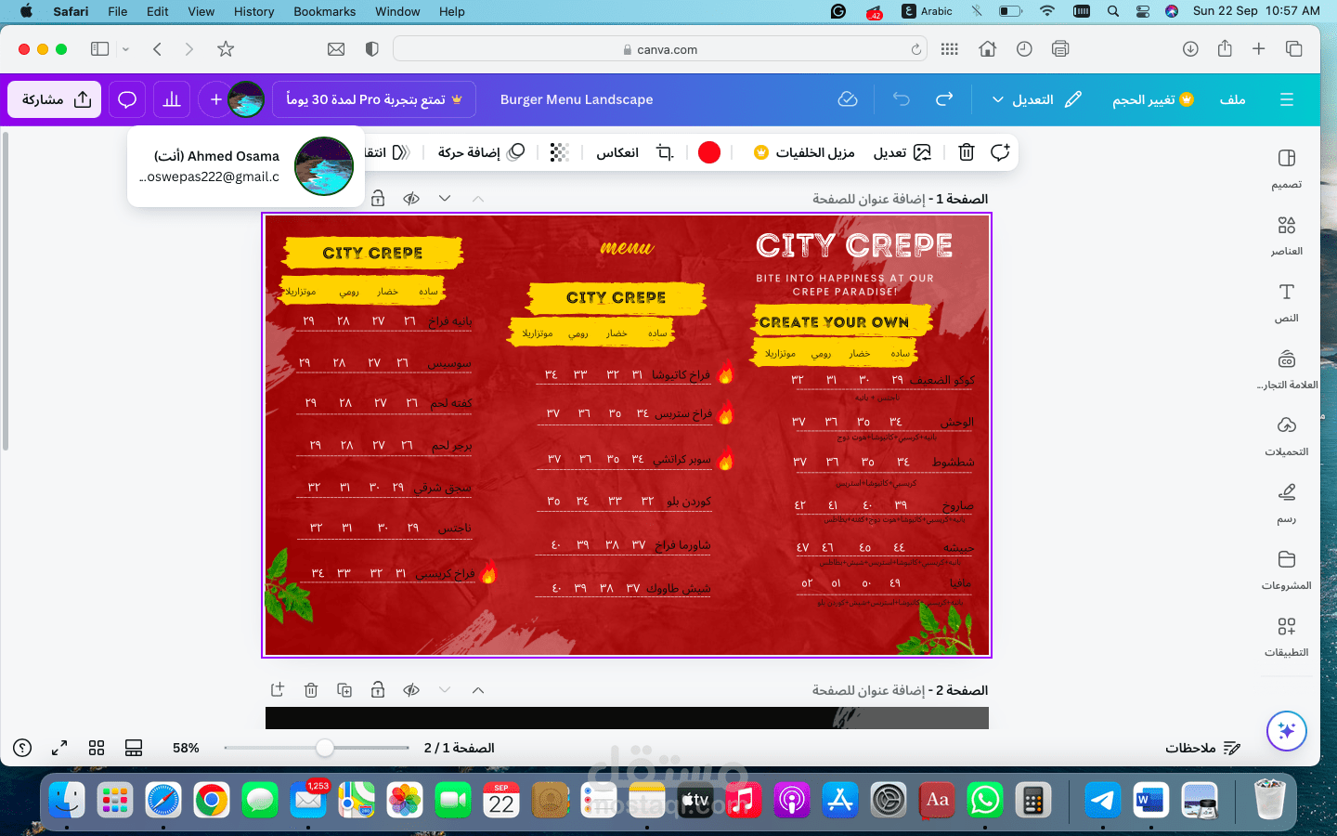The height and width of the screenshot is (836, 1337).
Task: Toggle Safari sidebar visibility
Action: [100, 49]
